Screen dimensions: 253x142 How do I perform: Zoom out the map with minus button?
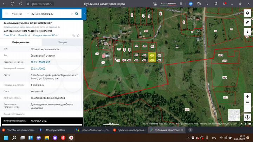[247, 108]
